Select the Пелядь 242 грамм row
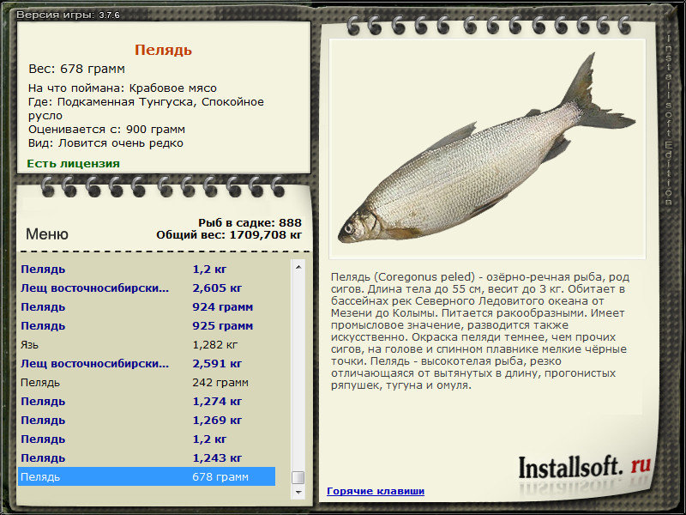Screen dimensions: 686x515 tap(147, 382)
